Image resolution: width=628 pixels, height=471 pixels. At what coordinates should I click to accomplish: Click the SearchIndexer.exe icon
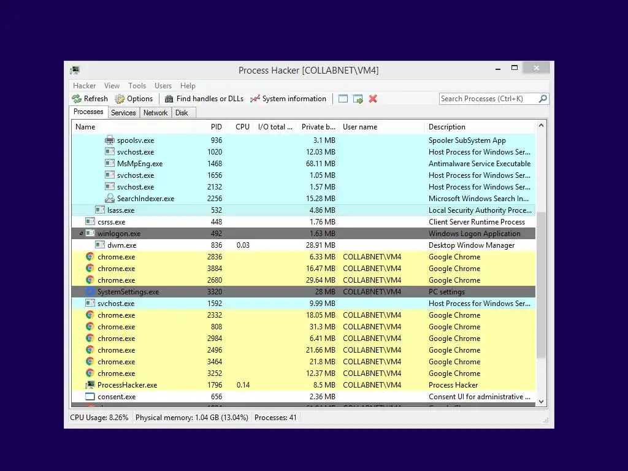pos(109,198)
